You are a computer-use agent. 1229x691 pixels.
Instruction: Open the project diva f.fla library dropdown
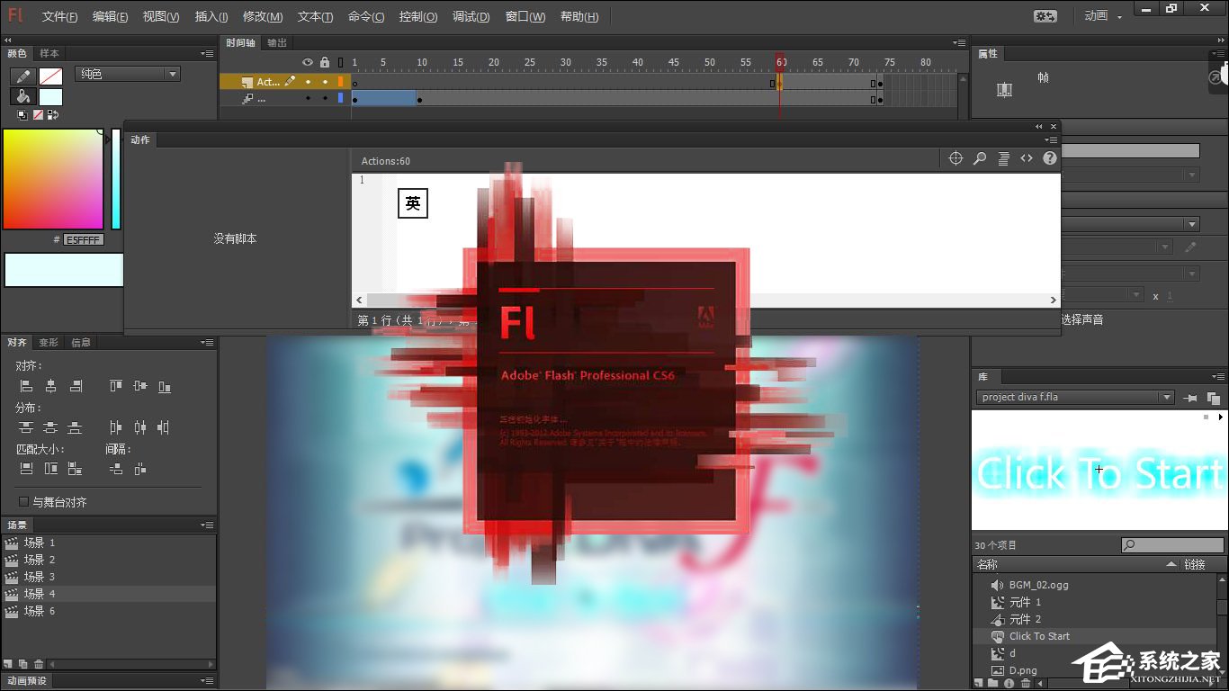[x=1168, y=397]
